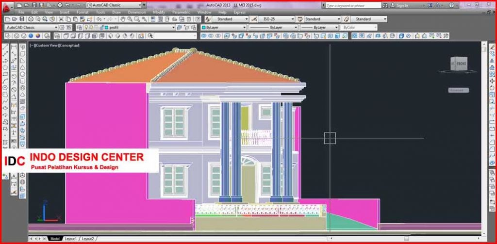Select the Rectangle tool in Draw toolbar
Image resolution: width=497 pixels, height=244 pixels.
click(5, 75)
